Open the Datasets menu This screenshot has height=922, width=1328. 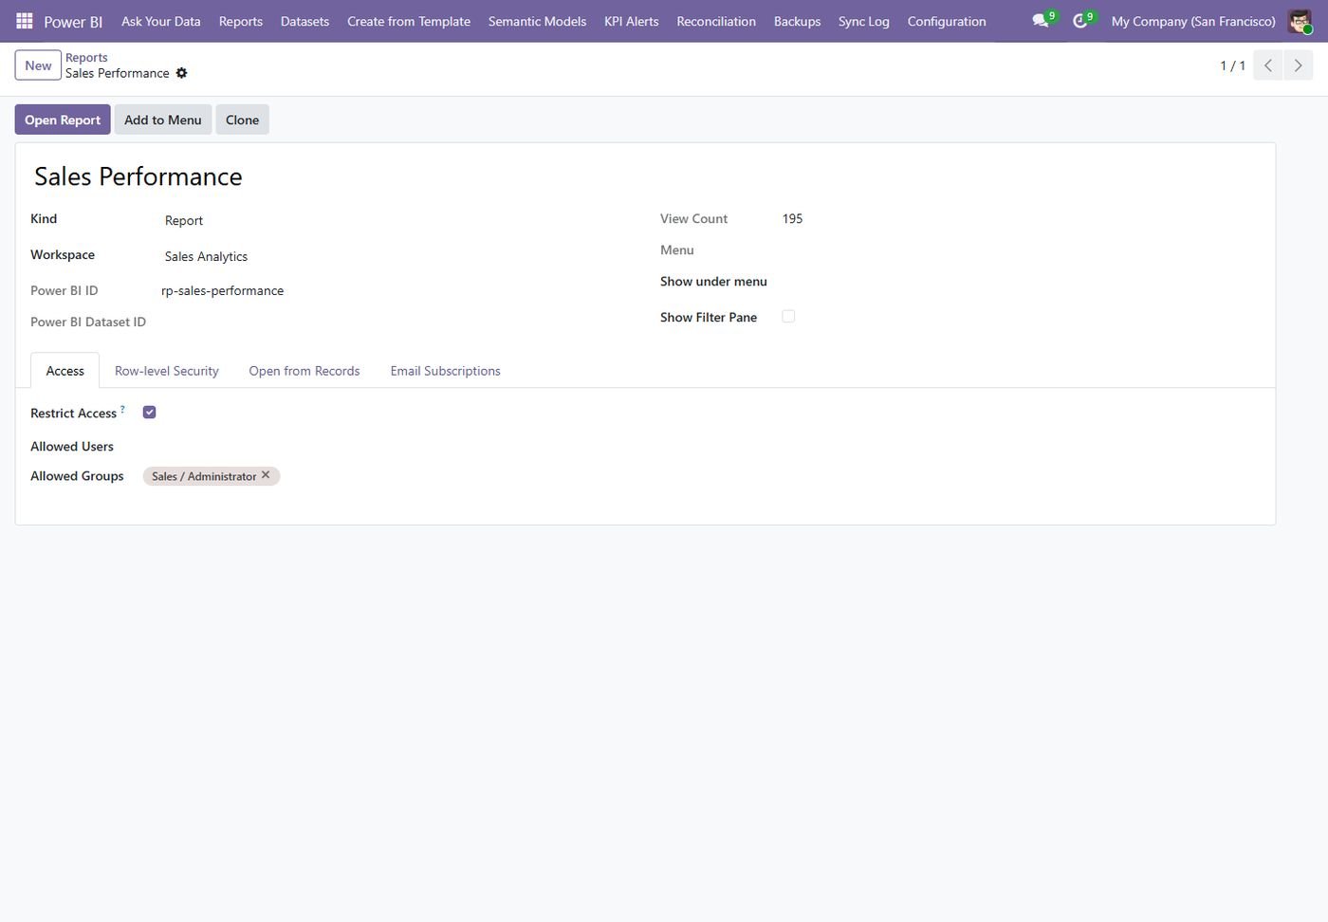point(304,21)
